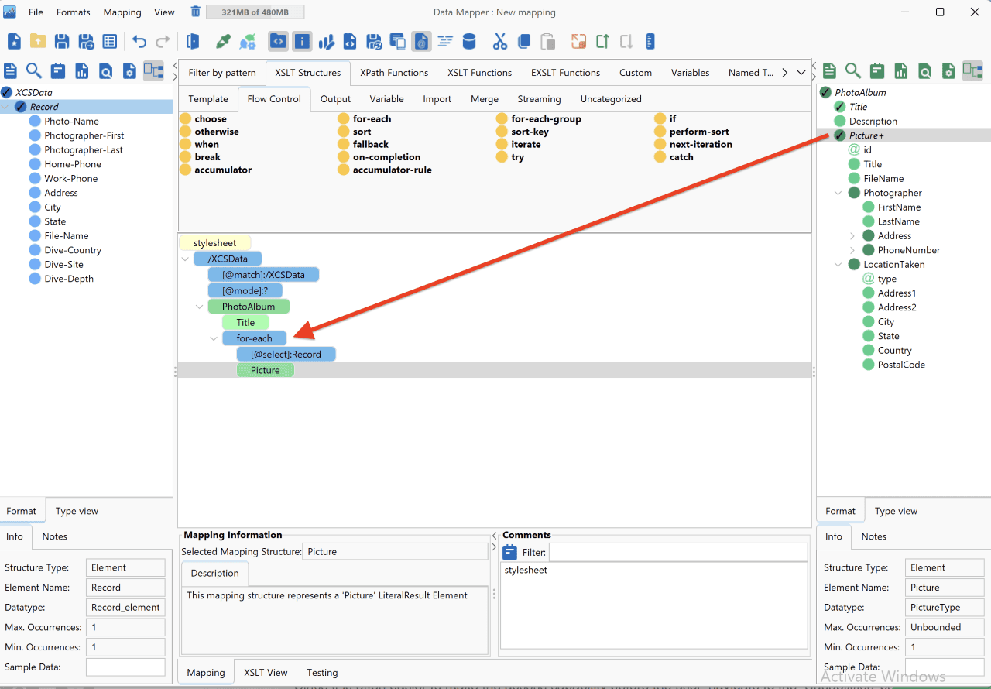Open the XSLT View tab

click(x=266, y=673)
